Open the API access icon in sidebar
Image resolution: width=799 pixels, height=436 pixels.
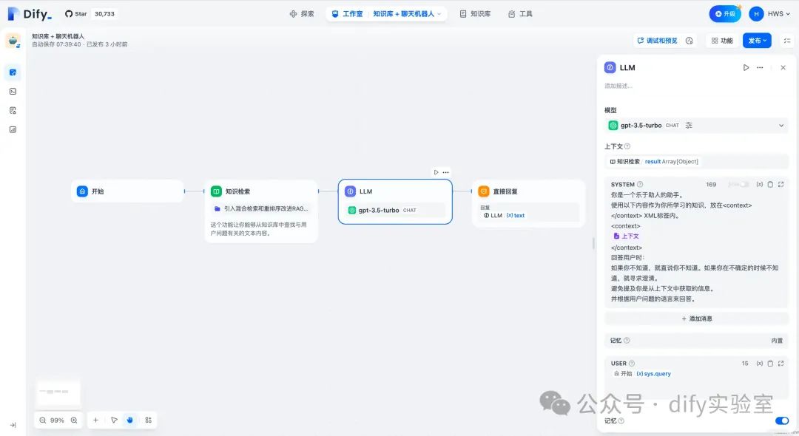[x=13, y=92]
